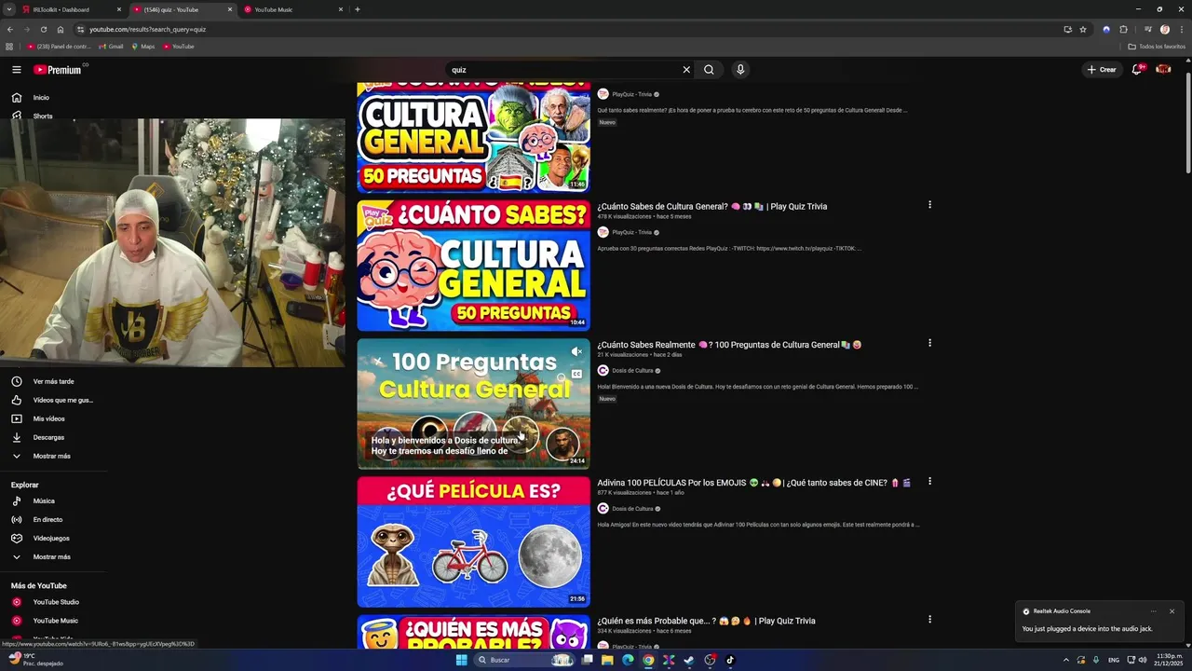Go back with the browser arrow

10,30
